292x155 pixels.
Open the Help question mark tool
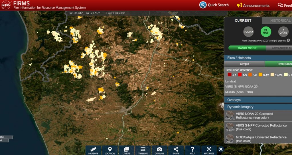point(192,150)
